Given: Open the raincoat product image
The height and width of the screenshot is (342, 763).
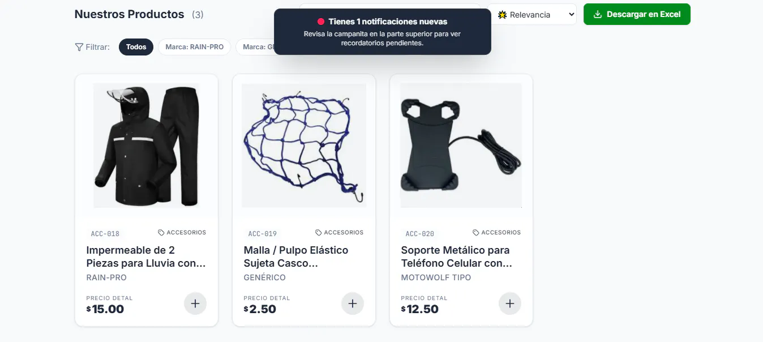Looking at the screenshot, I should coord(147,146).
